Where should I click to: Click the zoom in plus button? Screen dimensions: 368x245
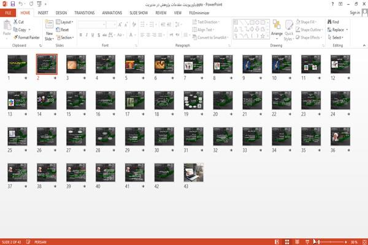346,242
